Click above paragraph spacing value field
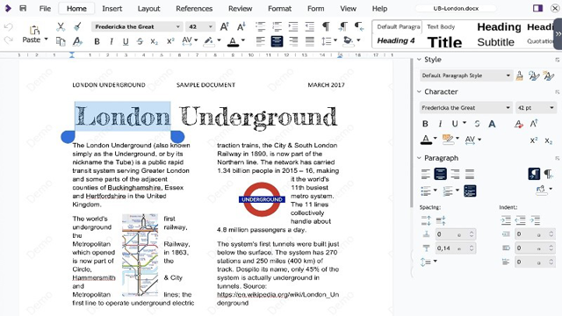The height and width of the screenshot is (316, 562). click(456, 234)
